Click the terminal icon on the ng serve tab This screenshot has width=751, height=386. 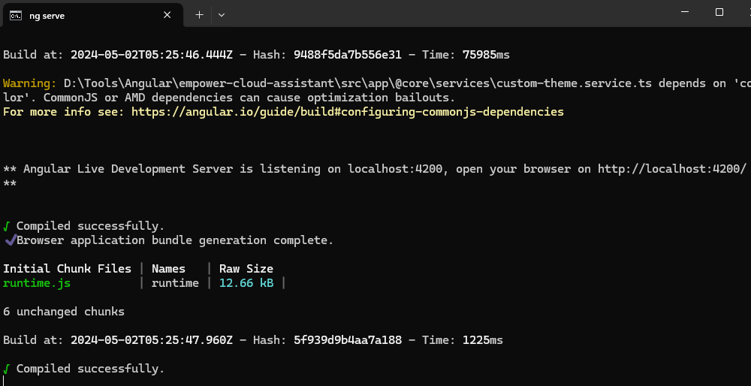point(15,15)
